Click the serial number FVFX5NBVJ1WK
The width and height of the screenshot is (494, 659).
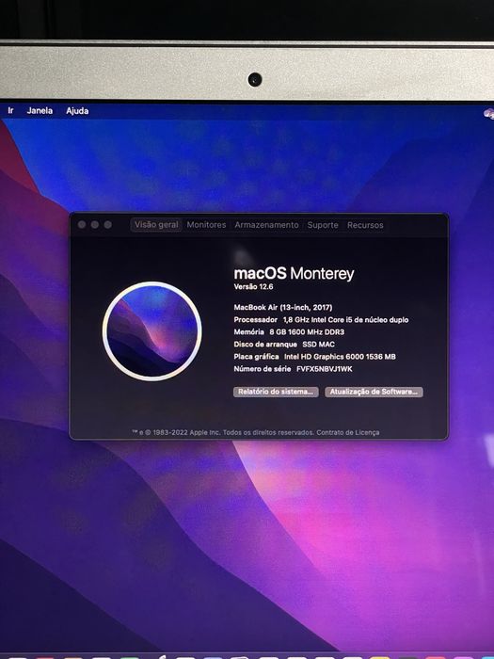[x=325, y=369]
